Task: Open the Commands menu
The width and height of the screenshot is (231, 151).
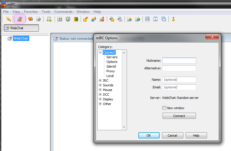Action: [x=63, y=12]
